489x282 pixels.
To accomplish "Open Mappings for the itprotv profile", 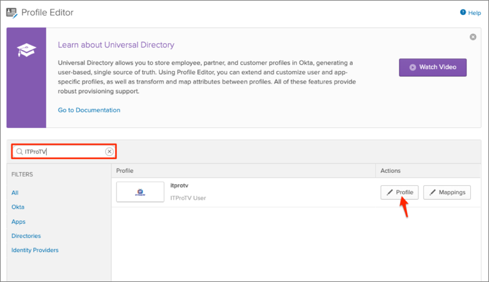I will 447,192.
